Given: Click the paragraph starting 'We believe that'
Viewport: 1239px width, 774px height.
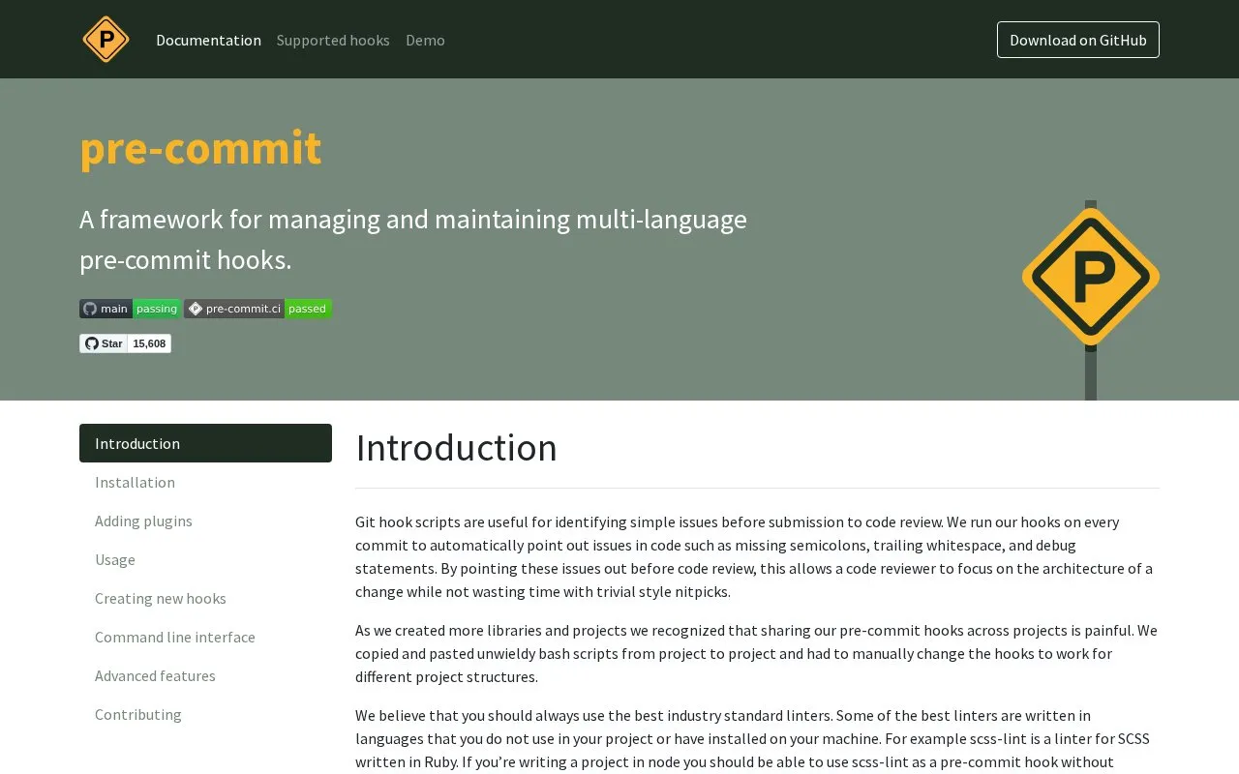Looking at the screenshot, I should pos(757,739).
